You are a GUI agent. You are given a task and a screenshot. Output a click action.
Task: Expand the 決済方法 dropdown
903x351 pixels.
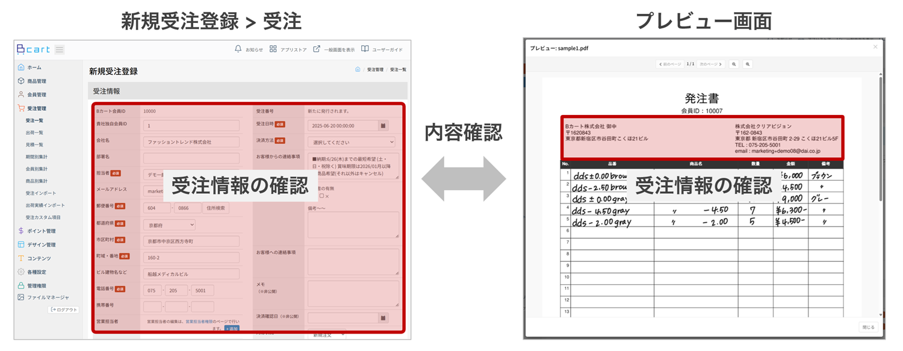tap(351, 142)
